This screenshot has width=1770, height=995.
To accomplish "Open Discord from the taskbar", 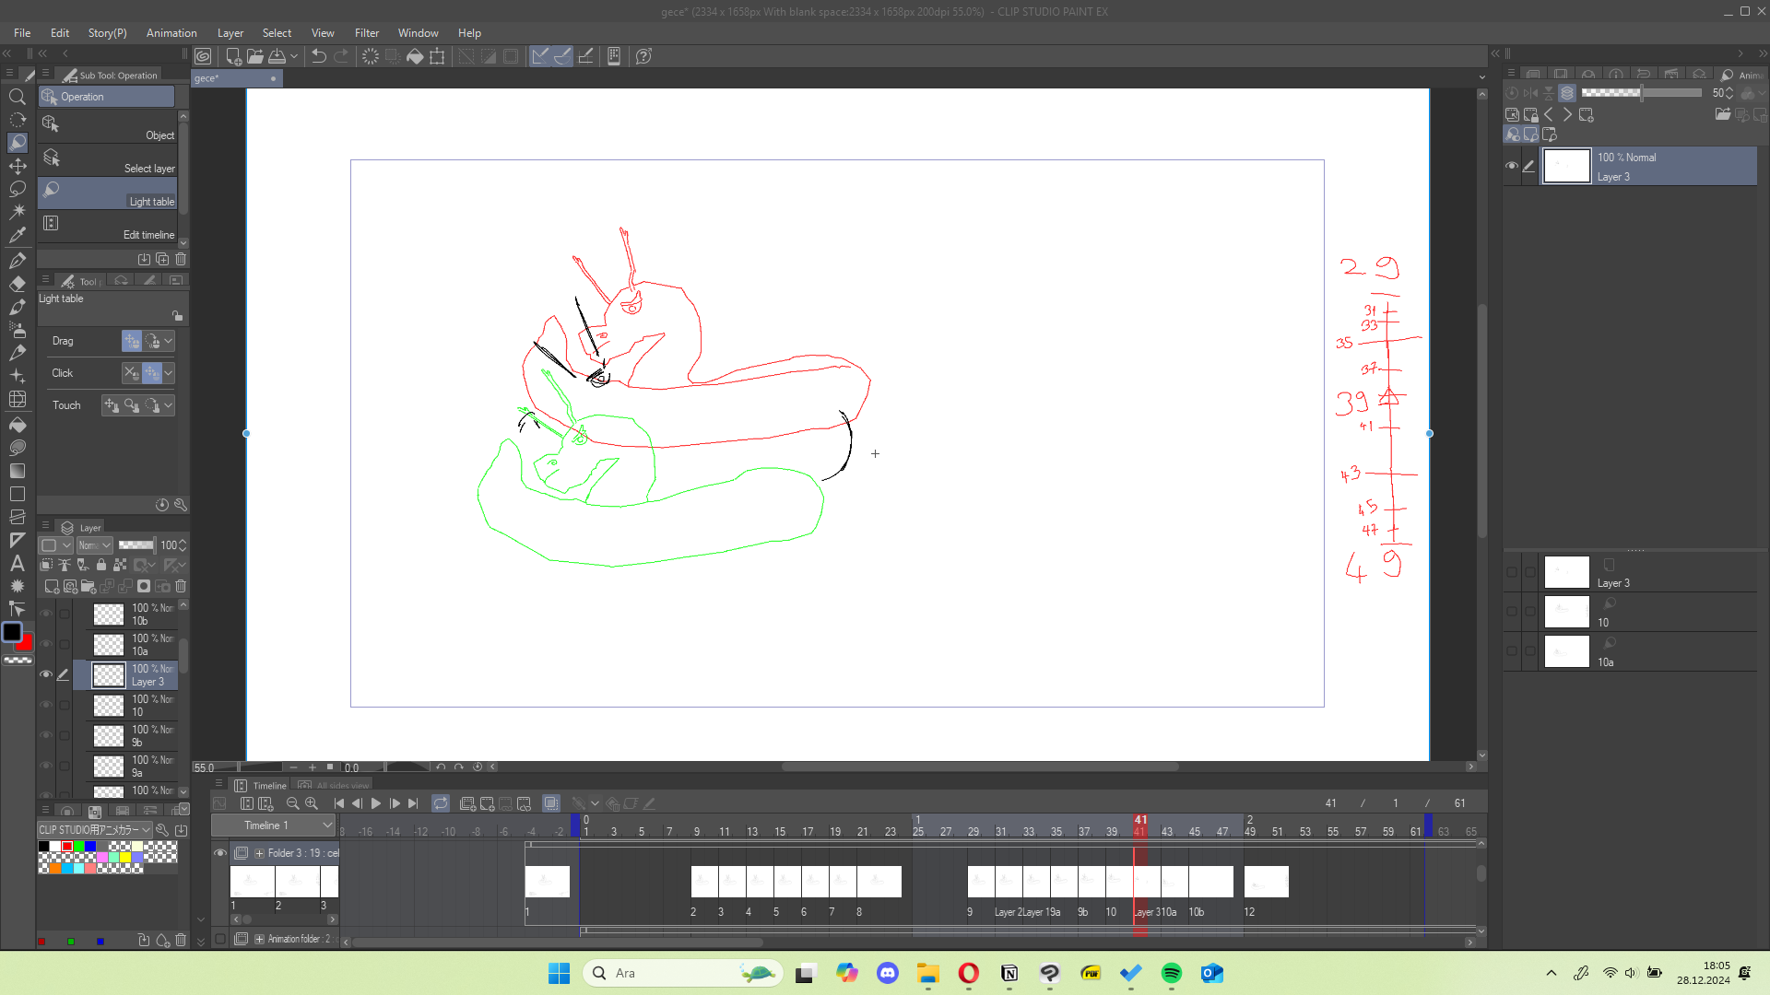I will point(887,973).
